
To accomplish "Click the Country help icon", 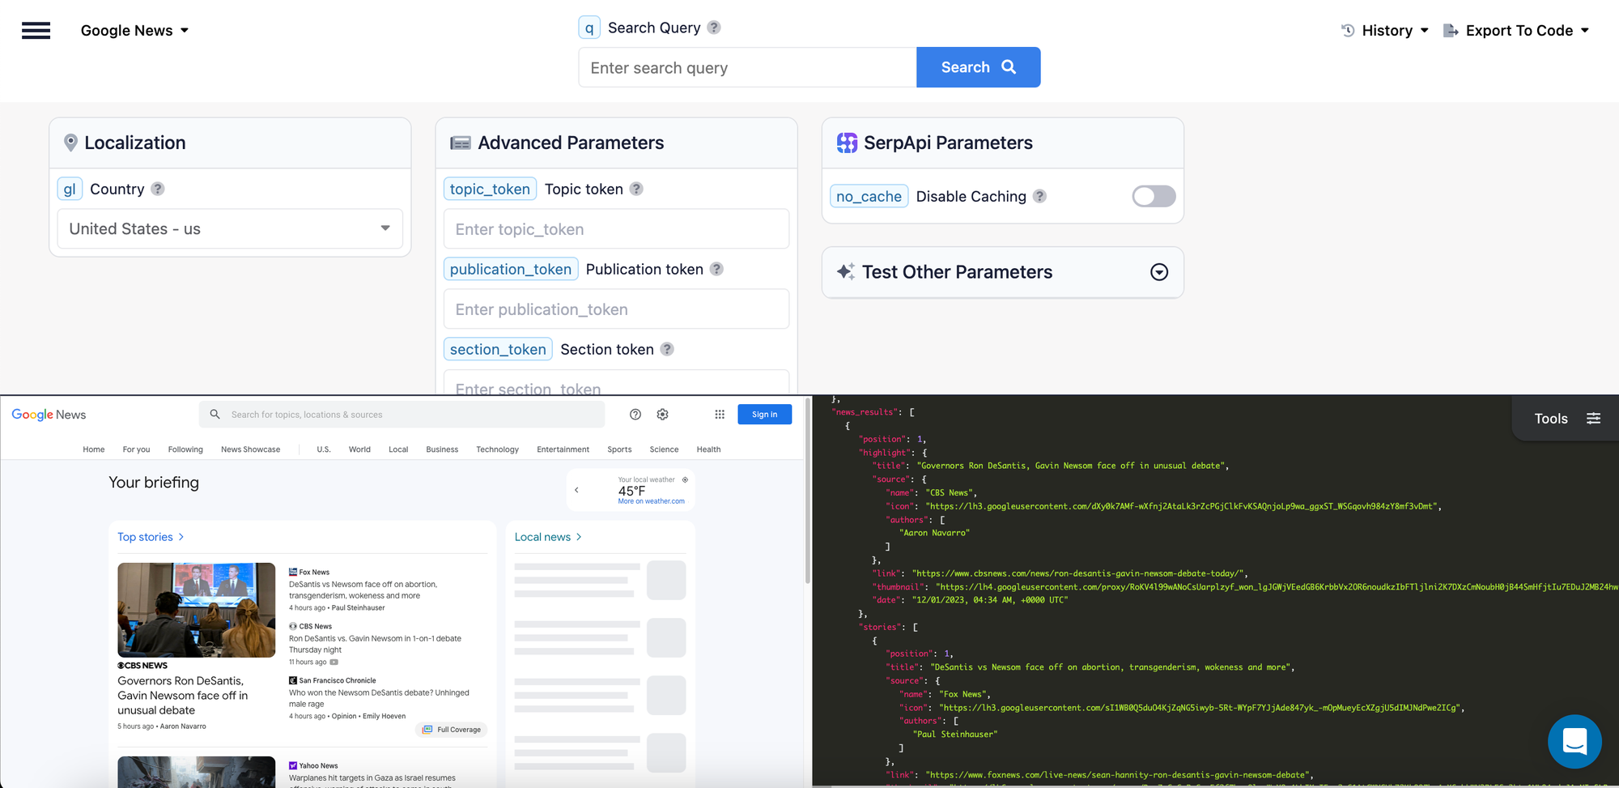I will coord(158,189).
